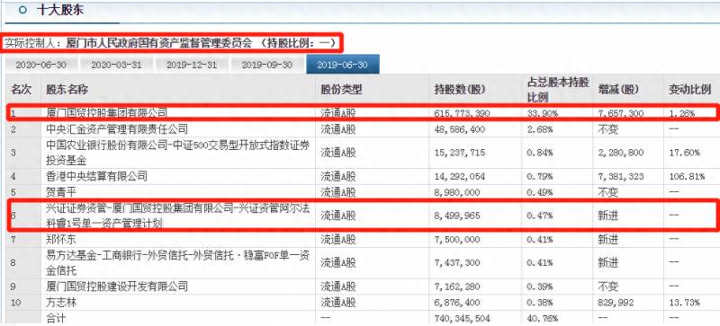Click the 持股数(股) column header
Viewport: 720px width, 326px height.
tap(460, 90)
